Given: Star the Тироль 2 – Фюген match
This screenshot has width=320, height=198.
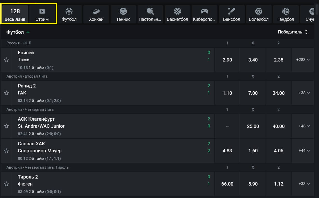Looking at the screenshot, I should 6,184.
